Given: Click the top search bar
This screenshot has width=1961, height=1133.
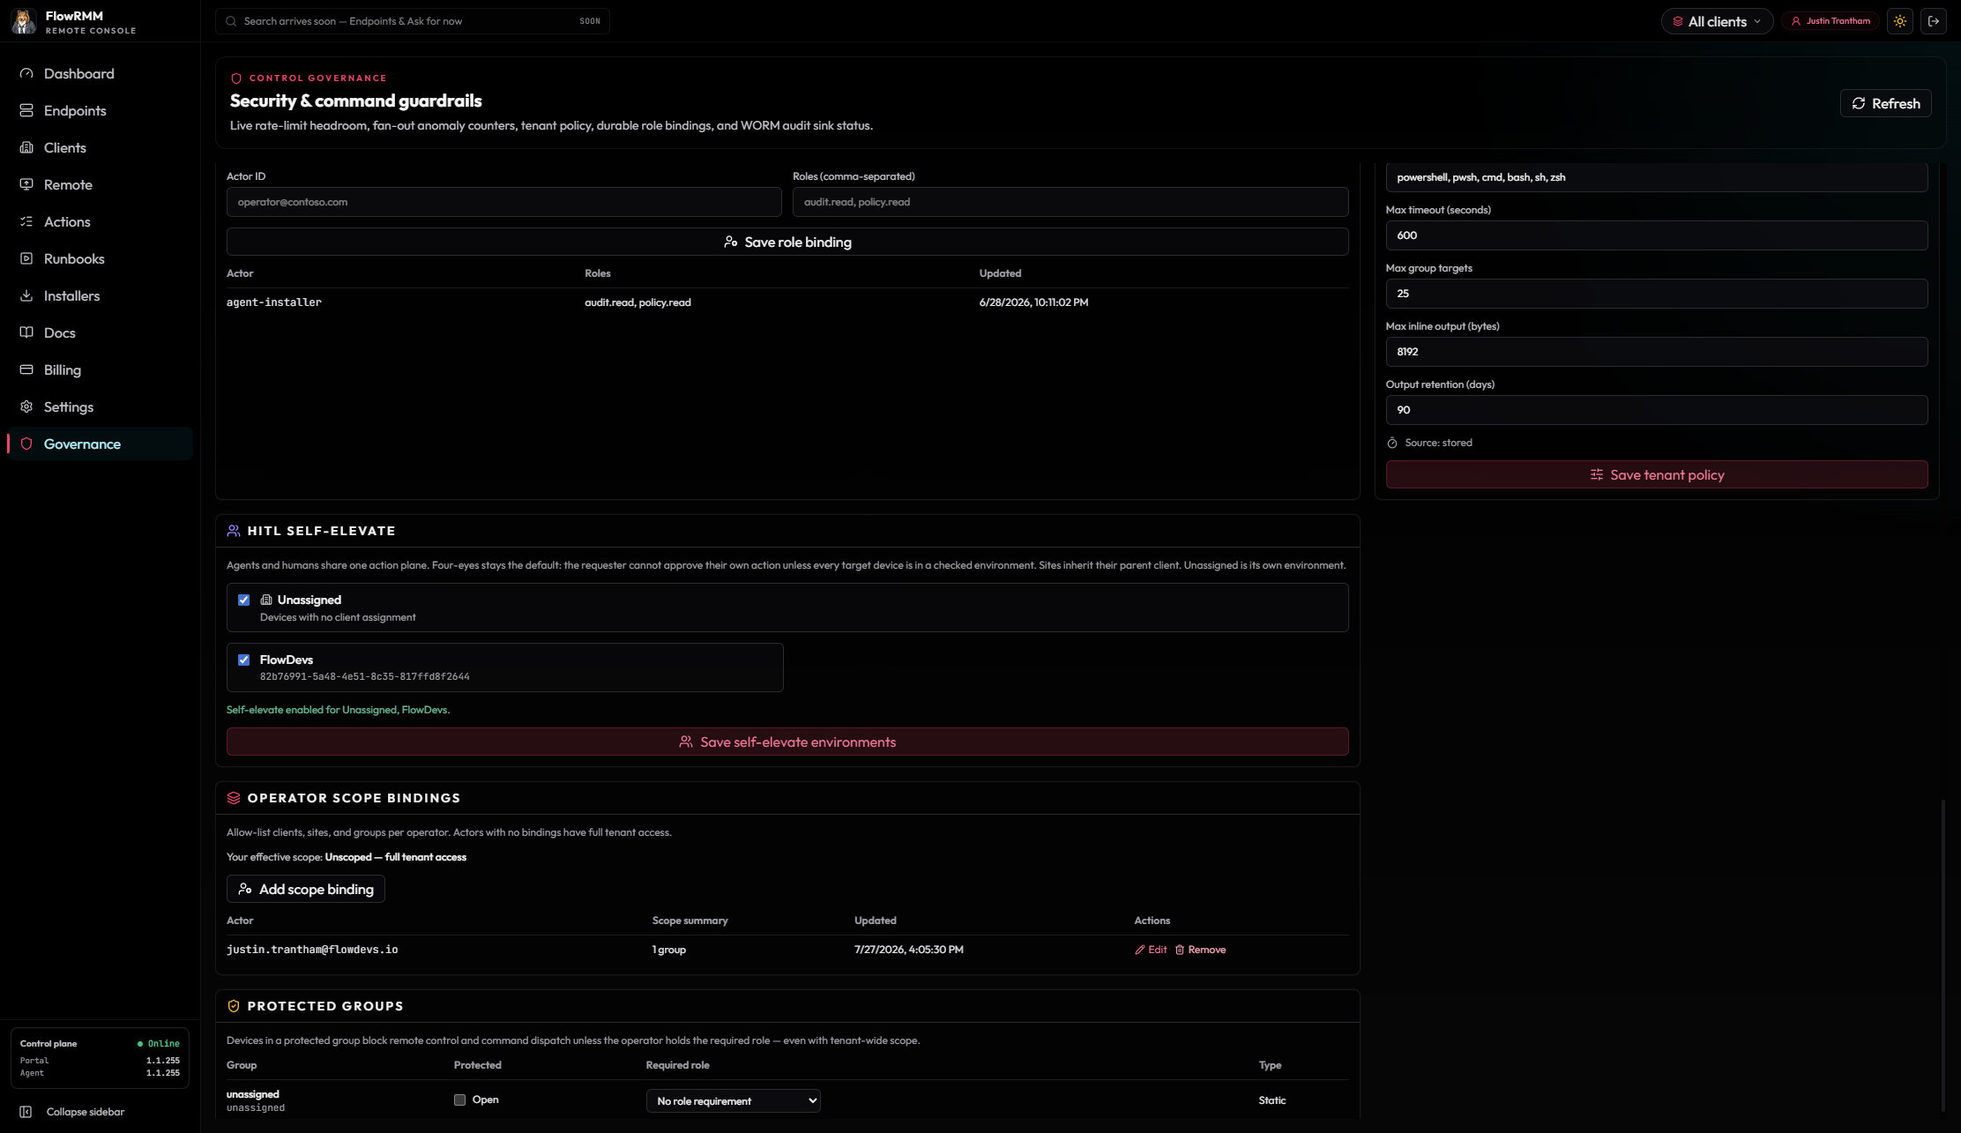Looking at the screenshot, I should [413, 21].
